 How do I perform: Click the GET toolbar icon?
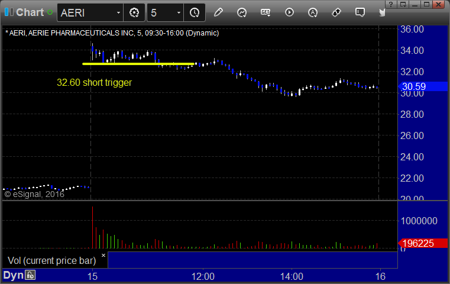(266, 12)
